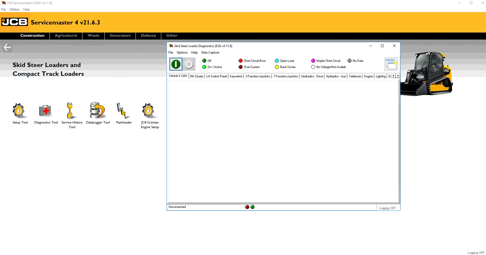Click the green power connect button
The image size is (486, 255).
click(x=175, y=64)
